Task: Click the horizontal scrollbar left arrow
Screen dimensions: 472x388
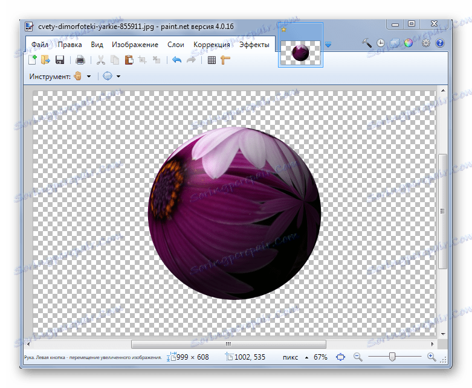Action: pos(28,344)
